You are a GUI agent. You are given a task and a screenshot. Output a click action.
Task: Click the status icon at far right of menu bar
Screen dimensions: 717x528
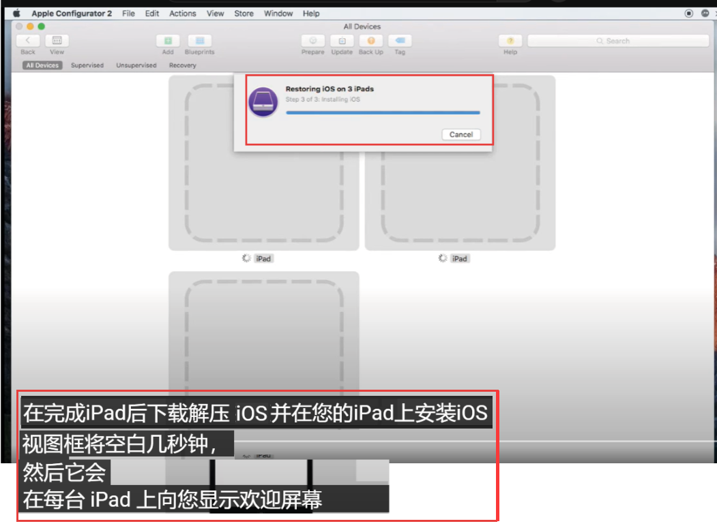[705, 13]
